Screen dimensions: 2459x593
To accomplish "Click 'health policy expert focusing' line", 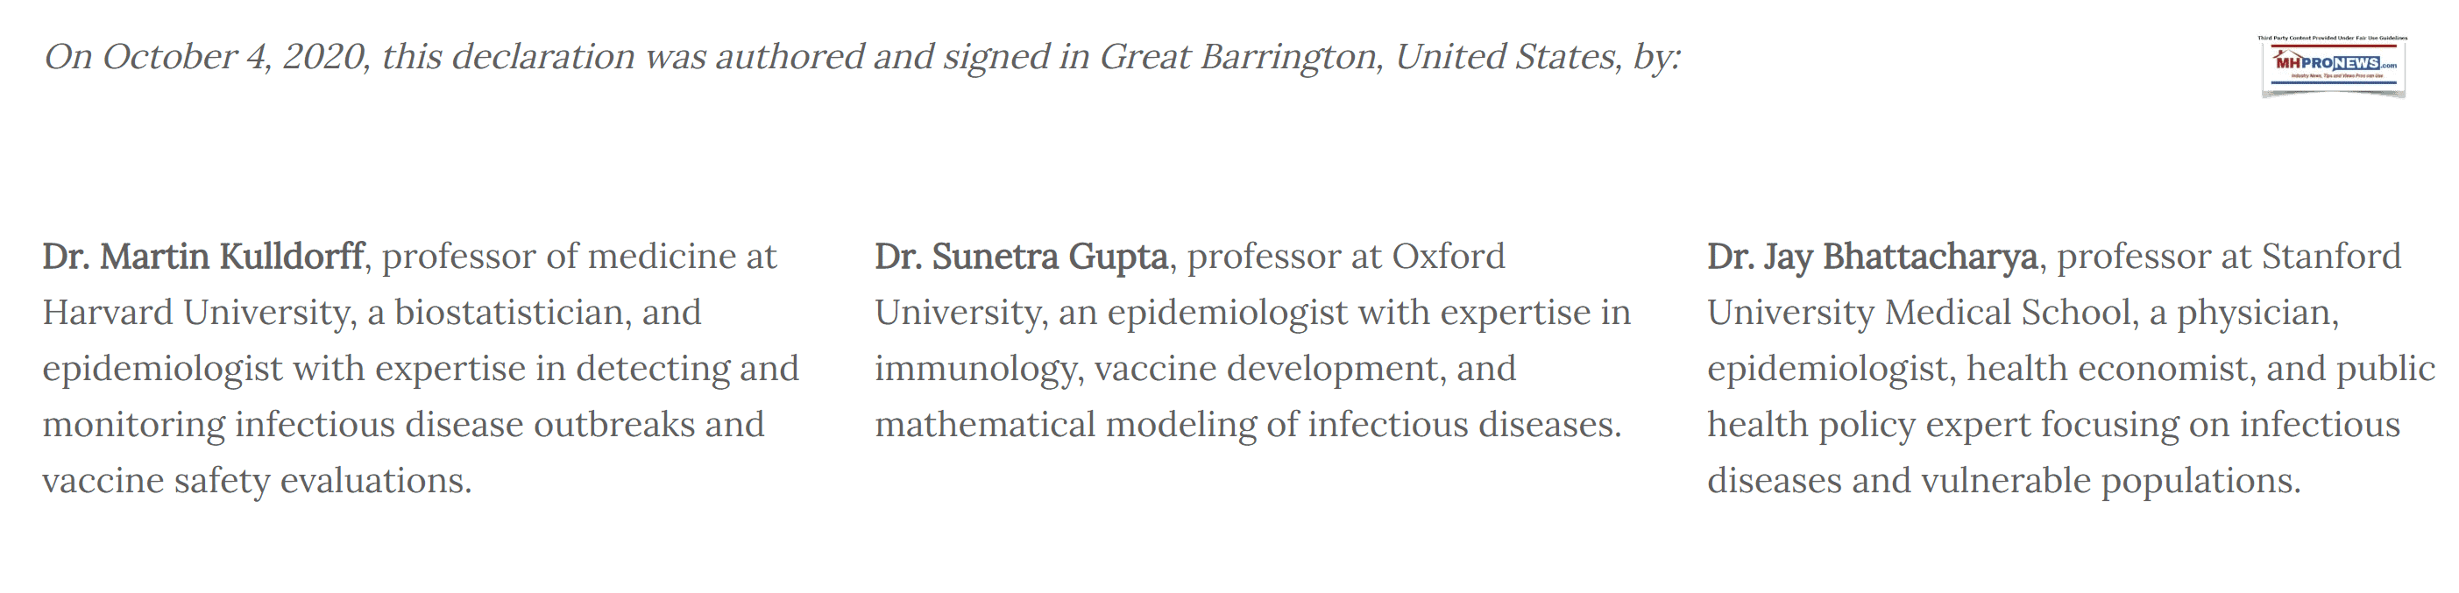I will click(2052, 424).
